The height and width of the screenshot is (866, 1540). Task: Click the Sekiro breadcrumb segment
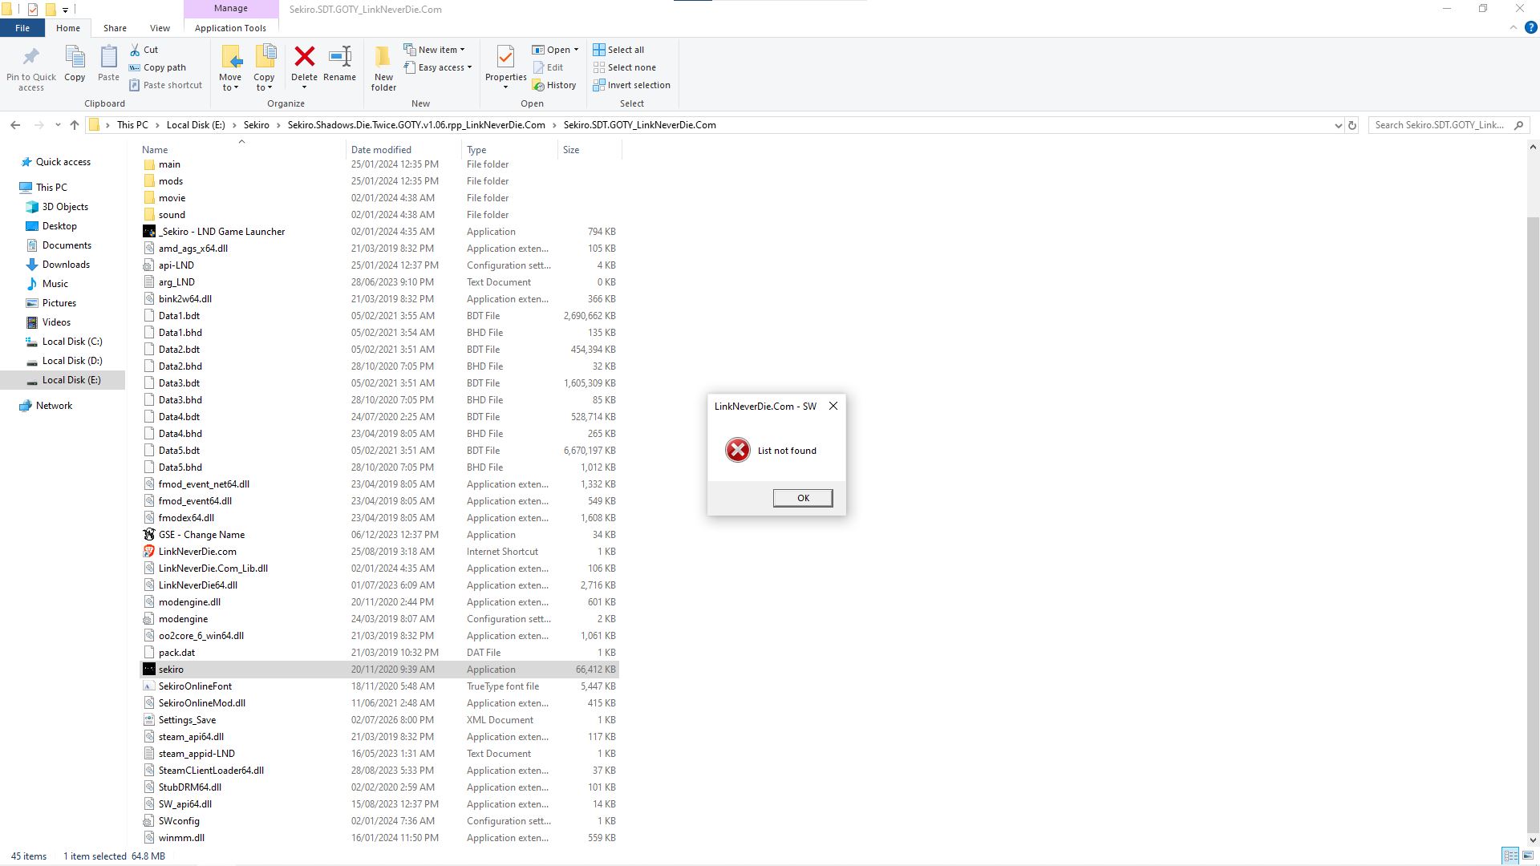[257, 125]
